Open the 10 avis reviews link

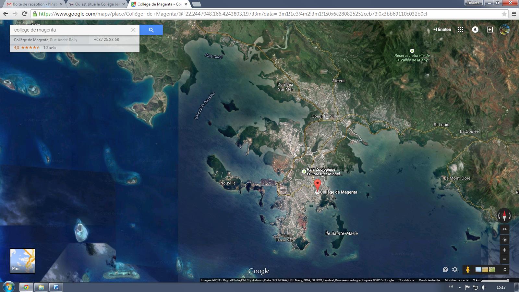pyautogui.click(x=50, y=48)
